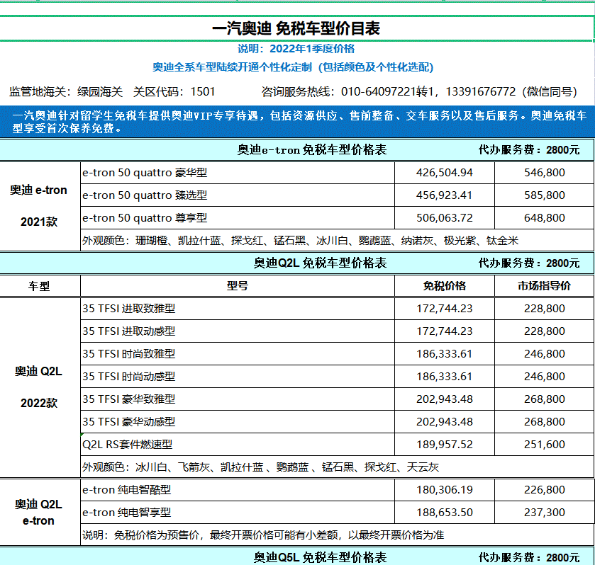Click the 免税价格 column header
This screenshot has width=595, height=565.
click(445, 286)
